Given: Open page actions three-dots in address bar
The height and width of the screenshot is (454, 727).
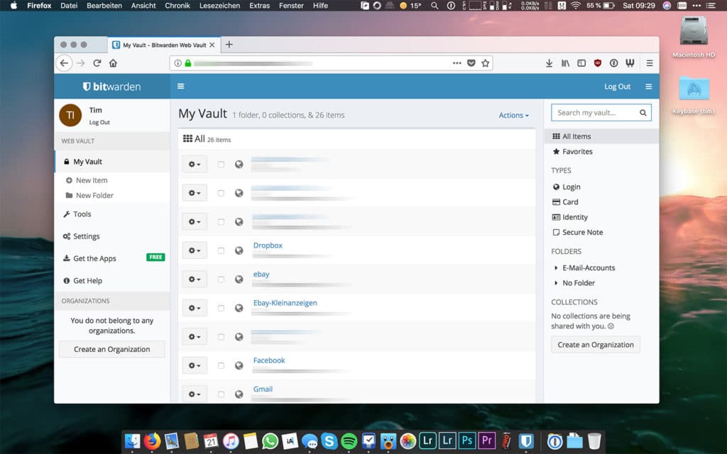Looking at the screenshot, I should click(457, 63).
